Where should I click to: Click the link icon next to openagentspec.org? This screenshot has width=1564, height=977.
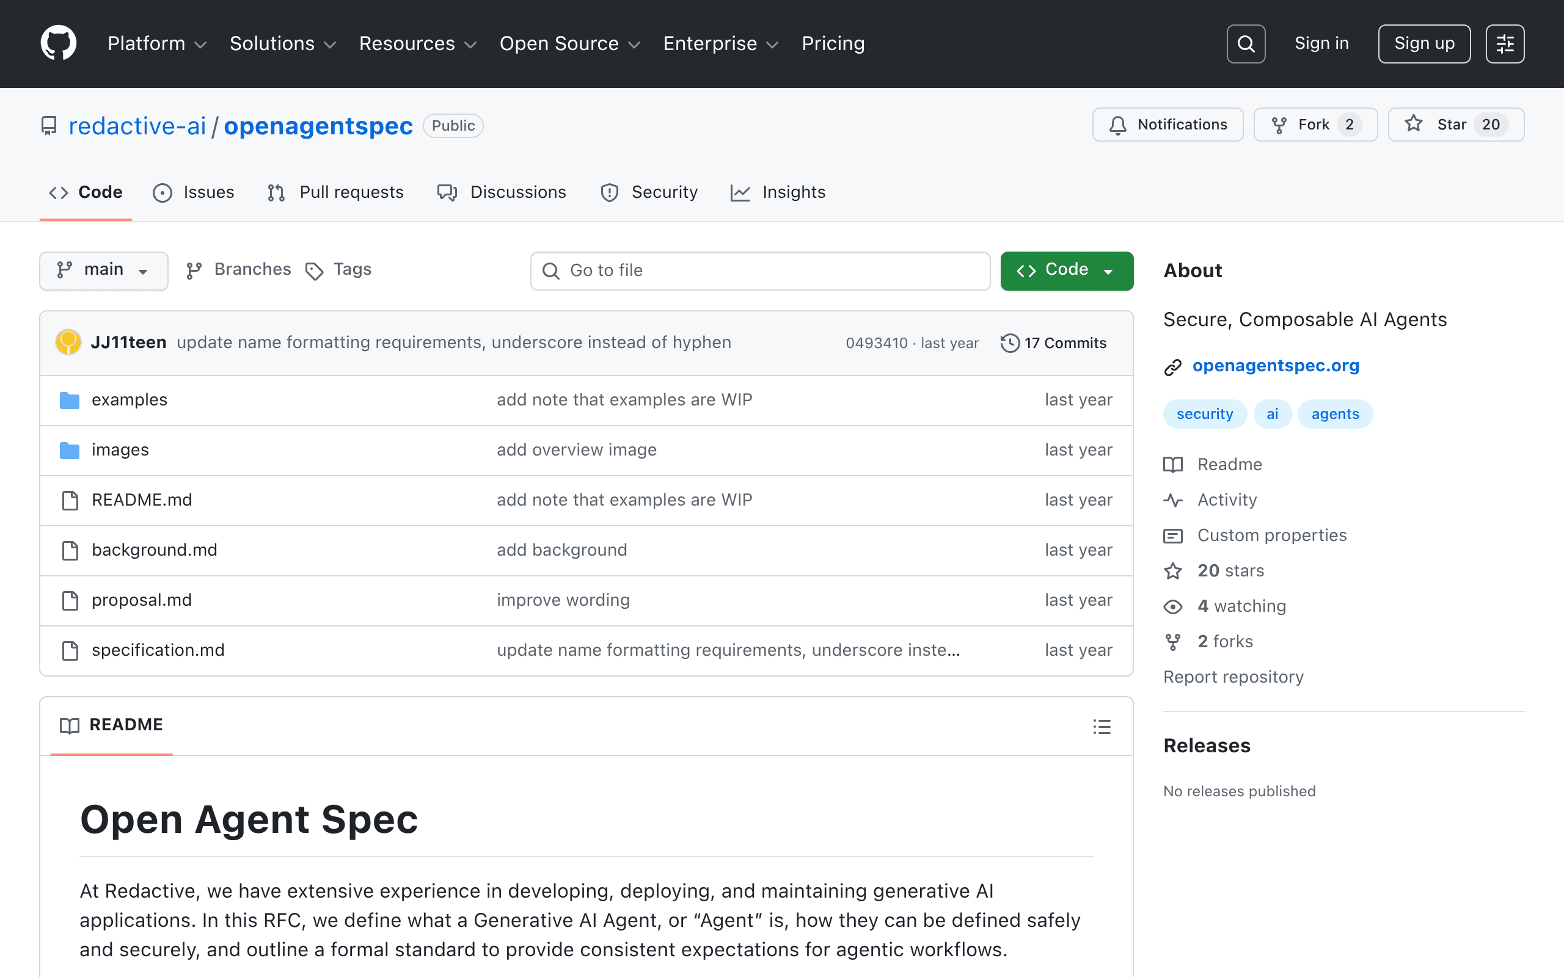click(1173, 367)
